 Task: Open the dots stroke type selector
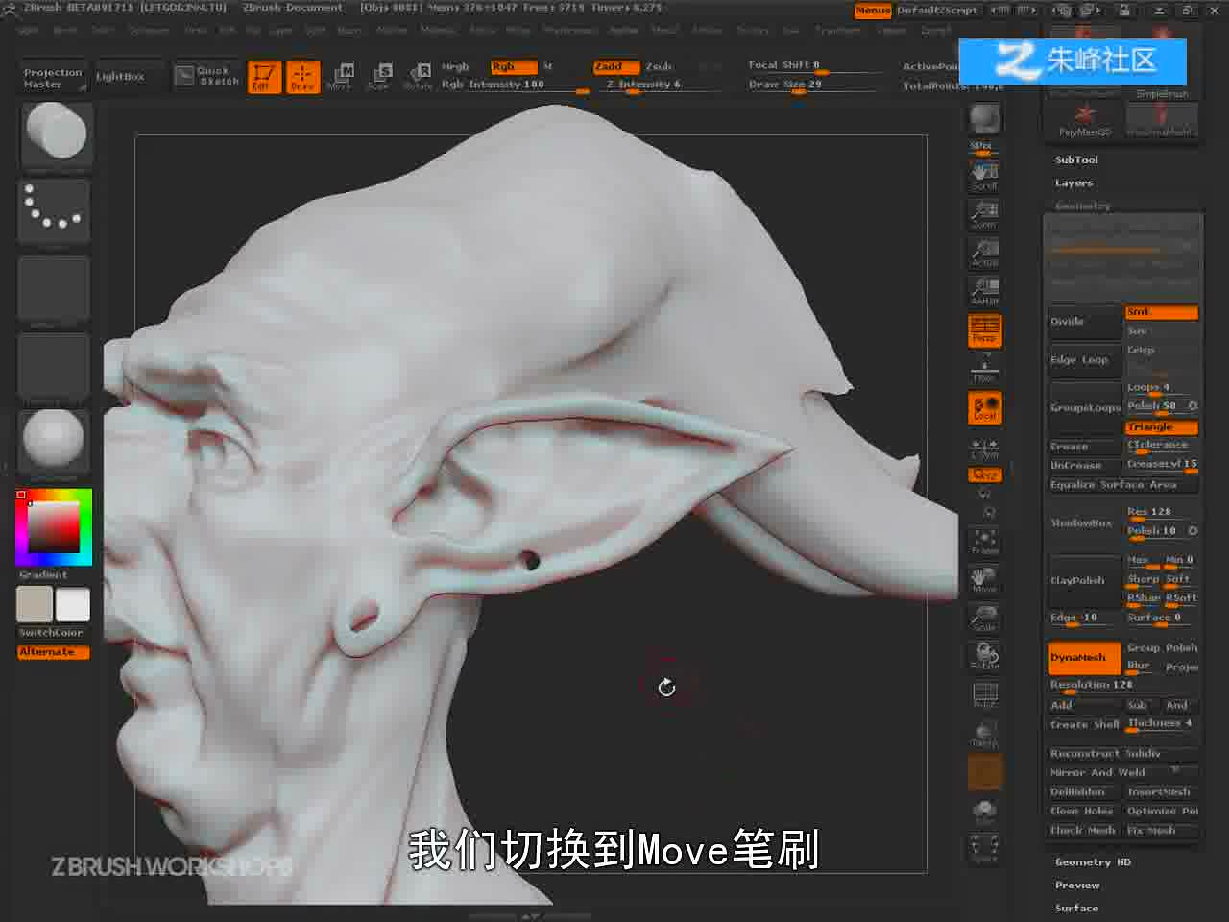[x=54, y=210]
